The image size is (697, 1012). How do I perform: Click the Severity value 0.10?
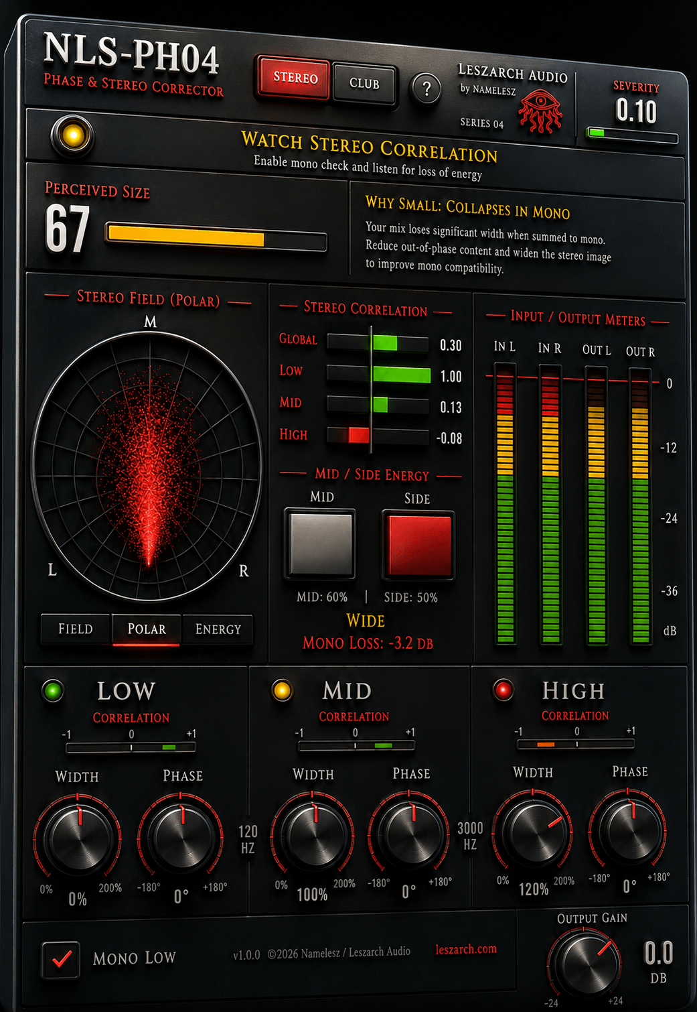(x=636, y=111)
